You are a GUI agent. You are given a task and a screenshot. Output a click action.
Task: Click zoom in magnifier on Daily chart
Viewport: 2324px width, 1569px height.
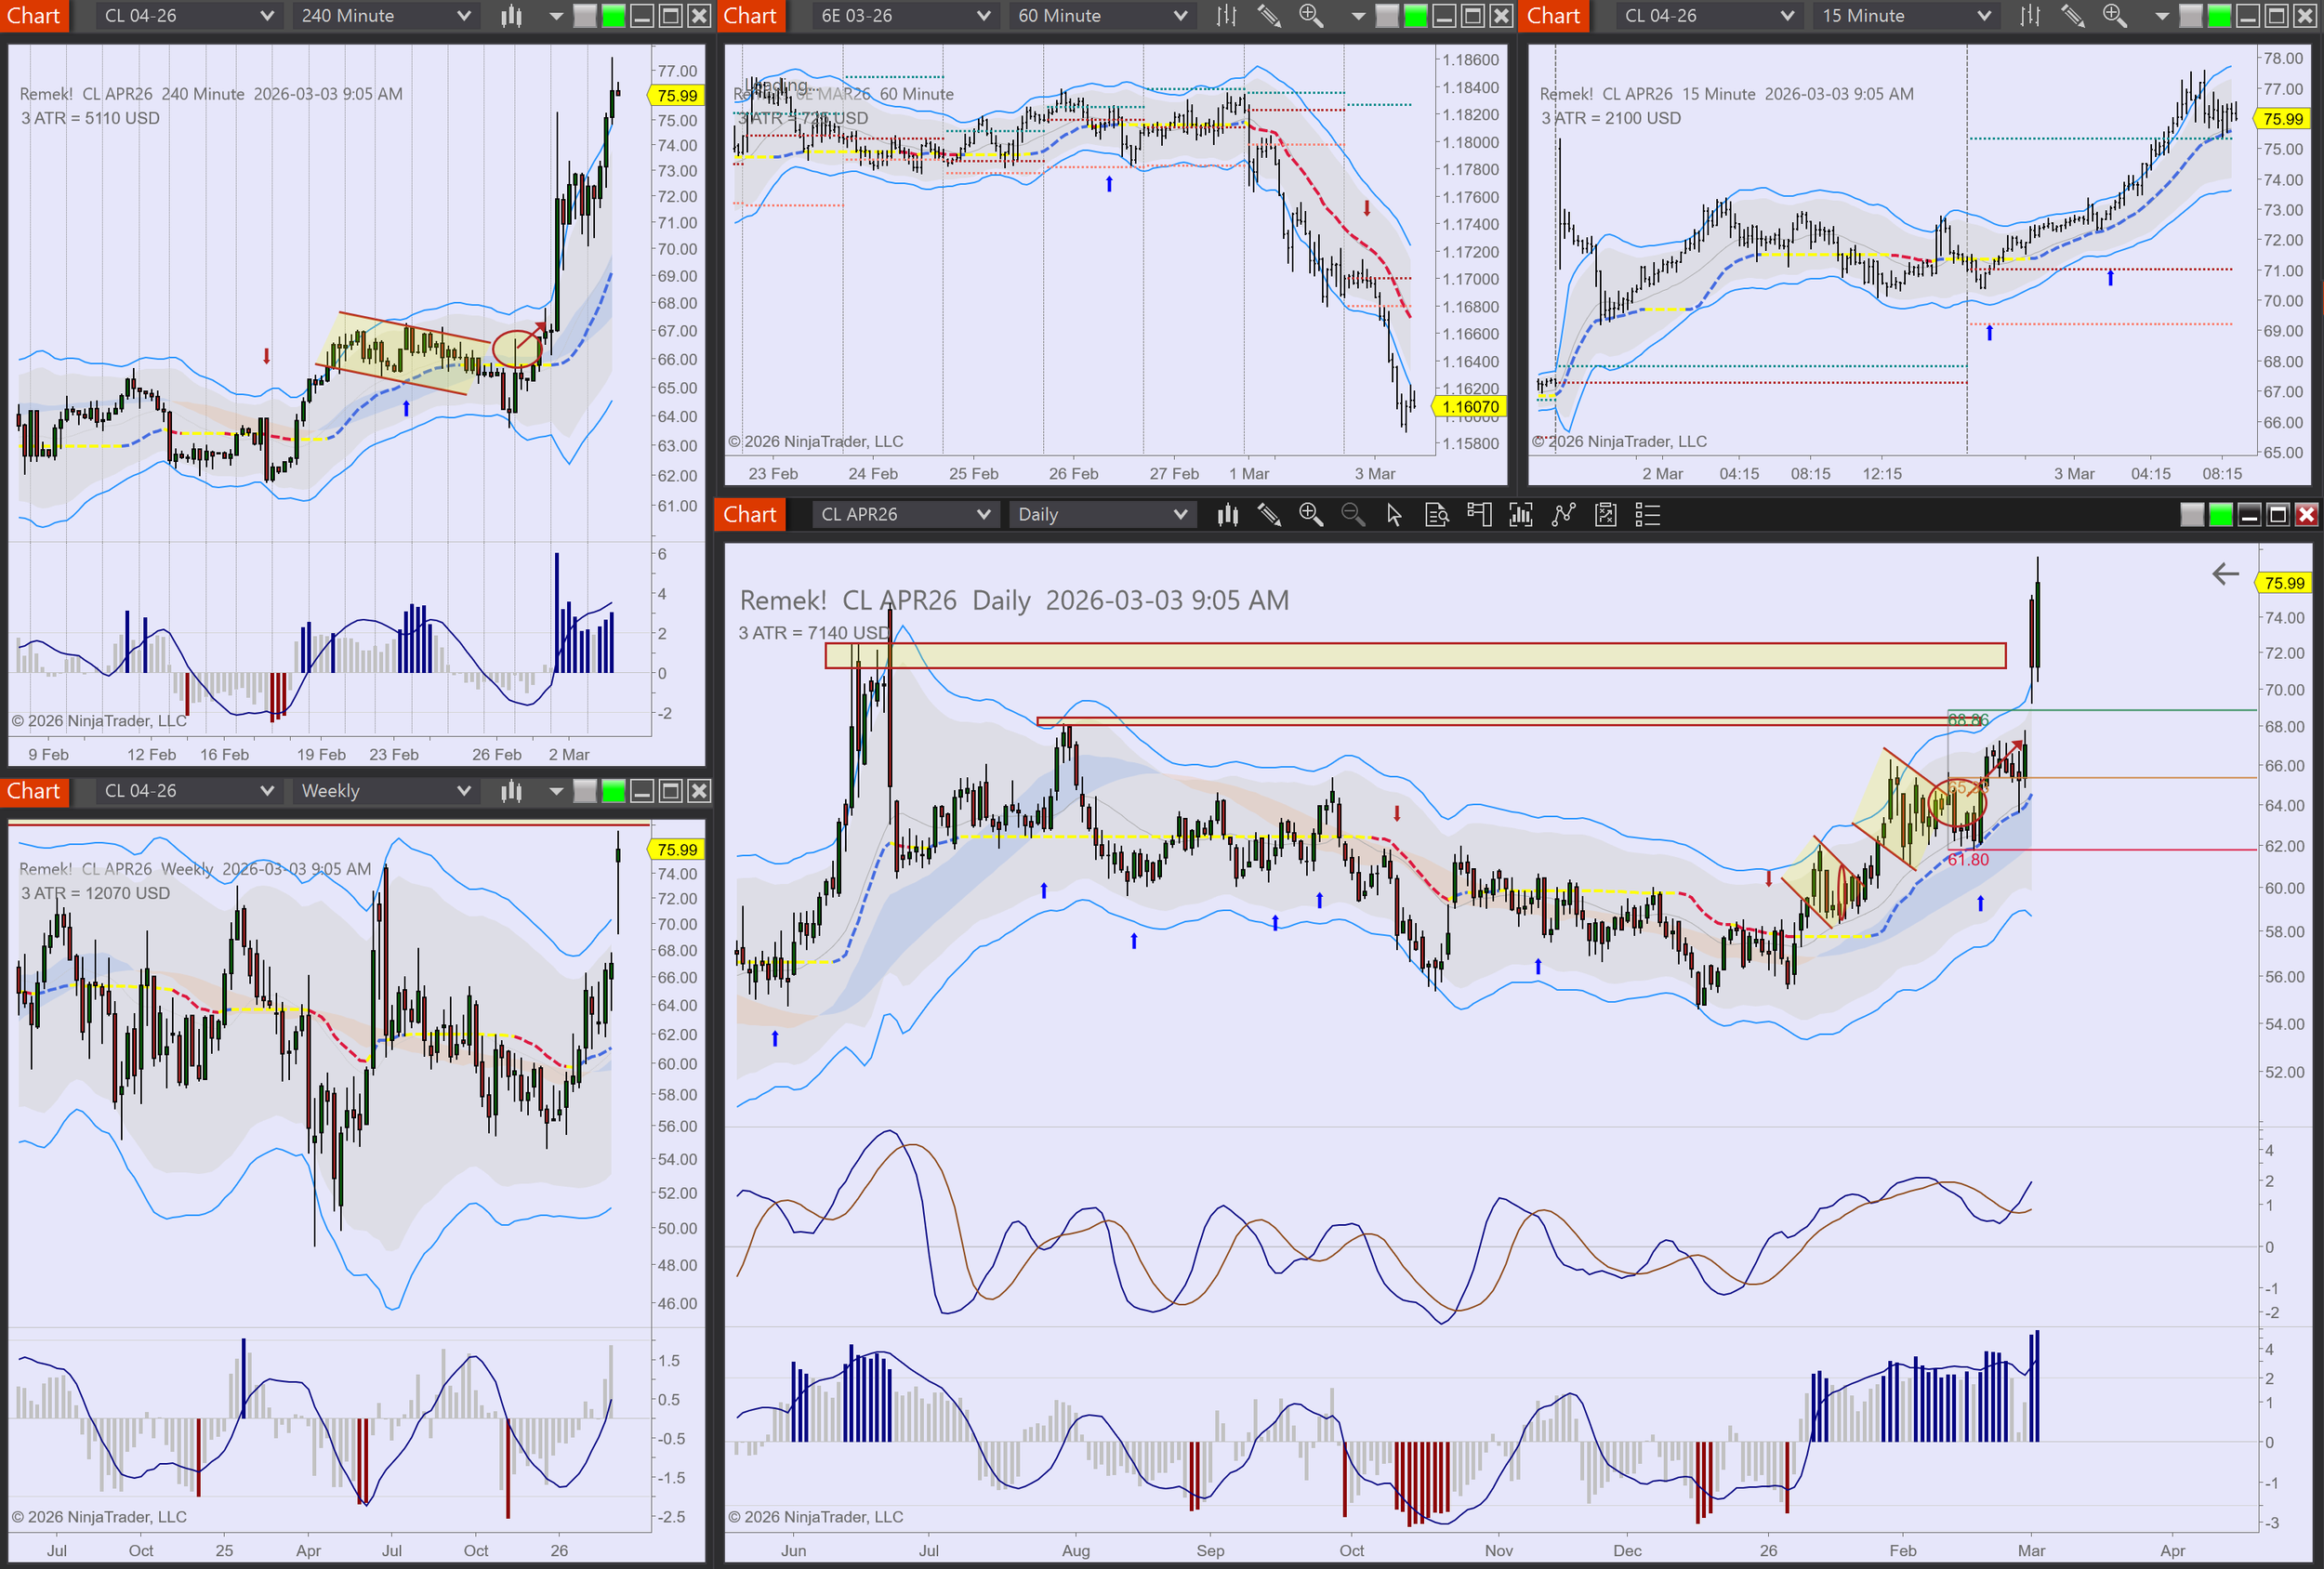click(x=1310, y=515)
